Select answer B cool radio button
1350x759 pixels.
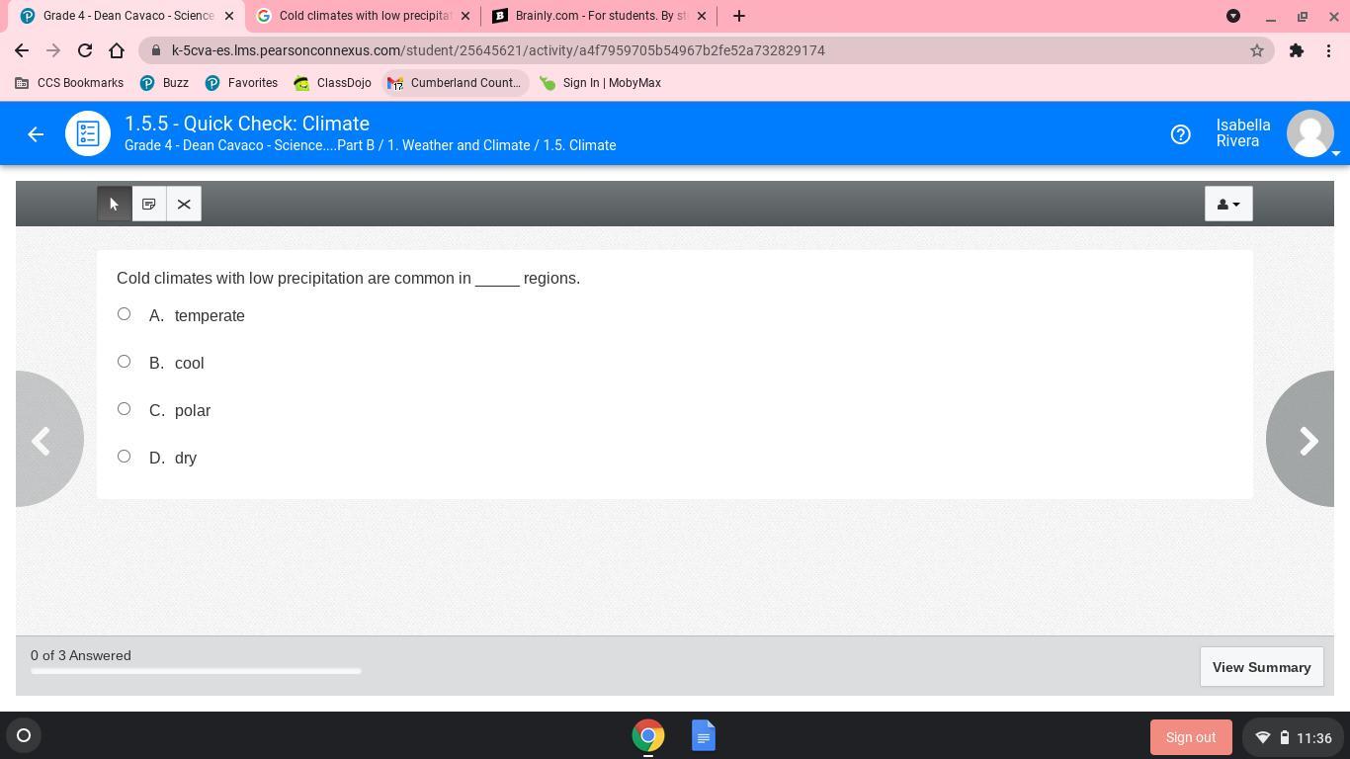(x=124, y=362)
